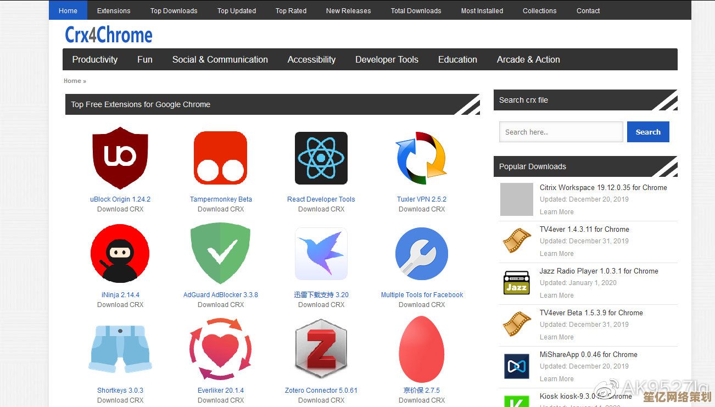This screenshot has height=407, width=715.
Task: Open the React Developer Tools title link
Action: coord(321,199)
